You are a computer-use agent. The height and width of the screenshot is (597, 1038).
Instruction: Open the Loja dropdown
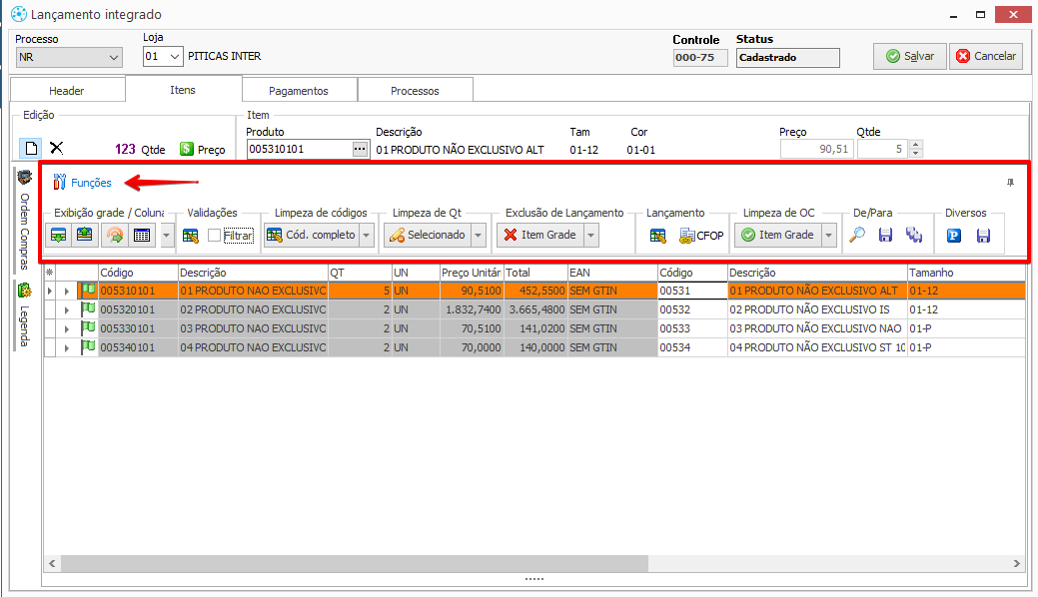coord(175,57)
